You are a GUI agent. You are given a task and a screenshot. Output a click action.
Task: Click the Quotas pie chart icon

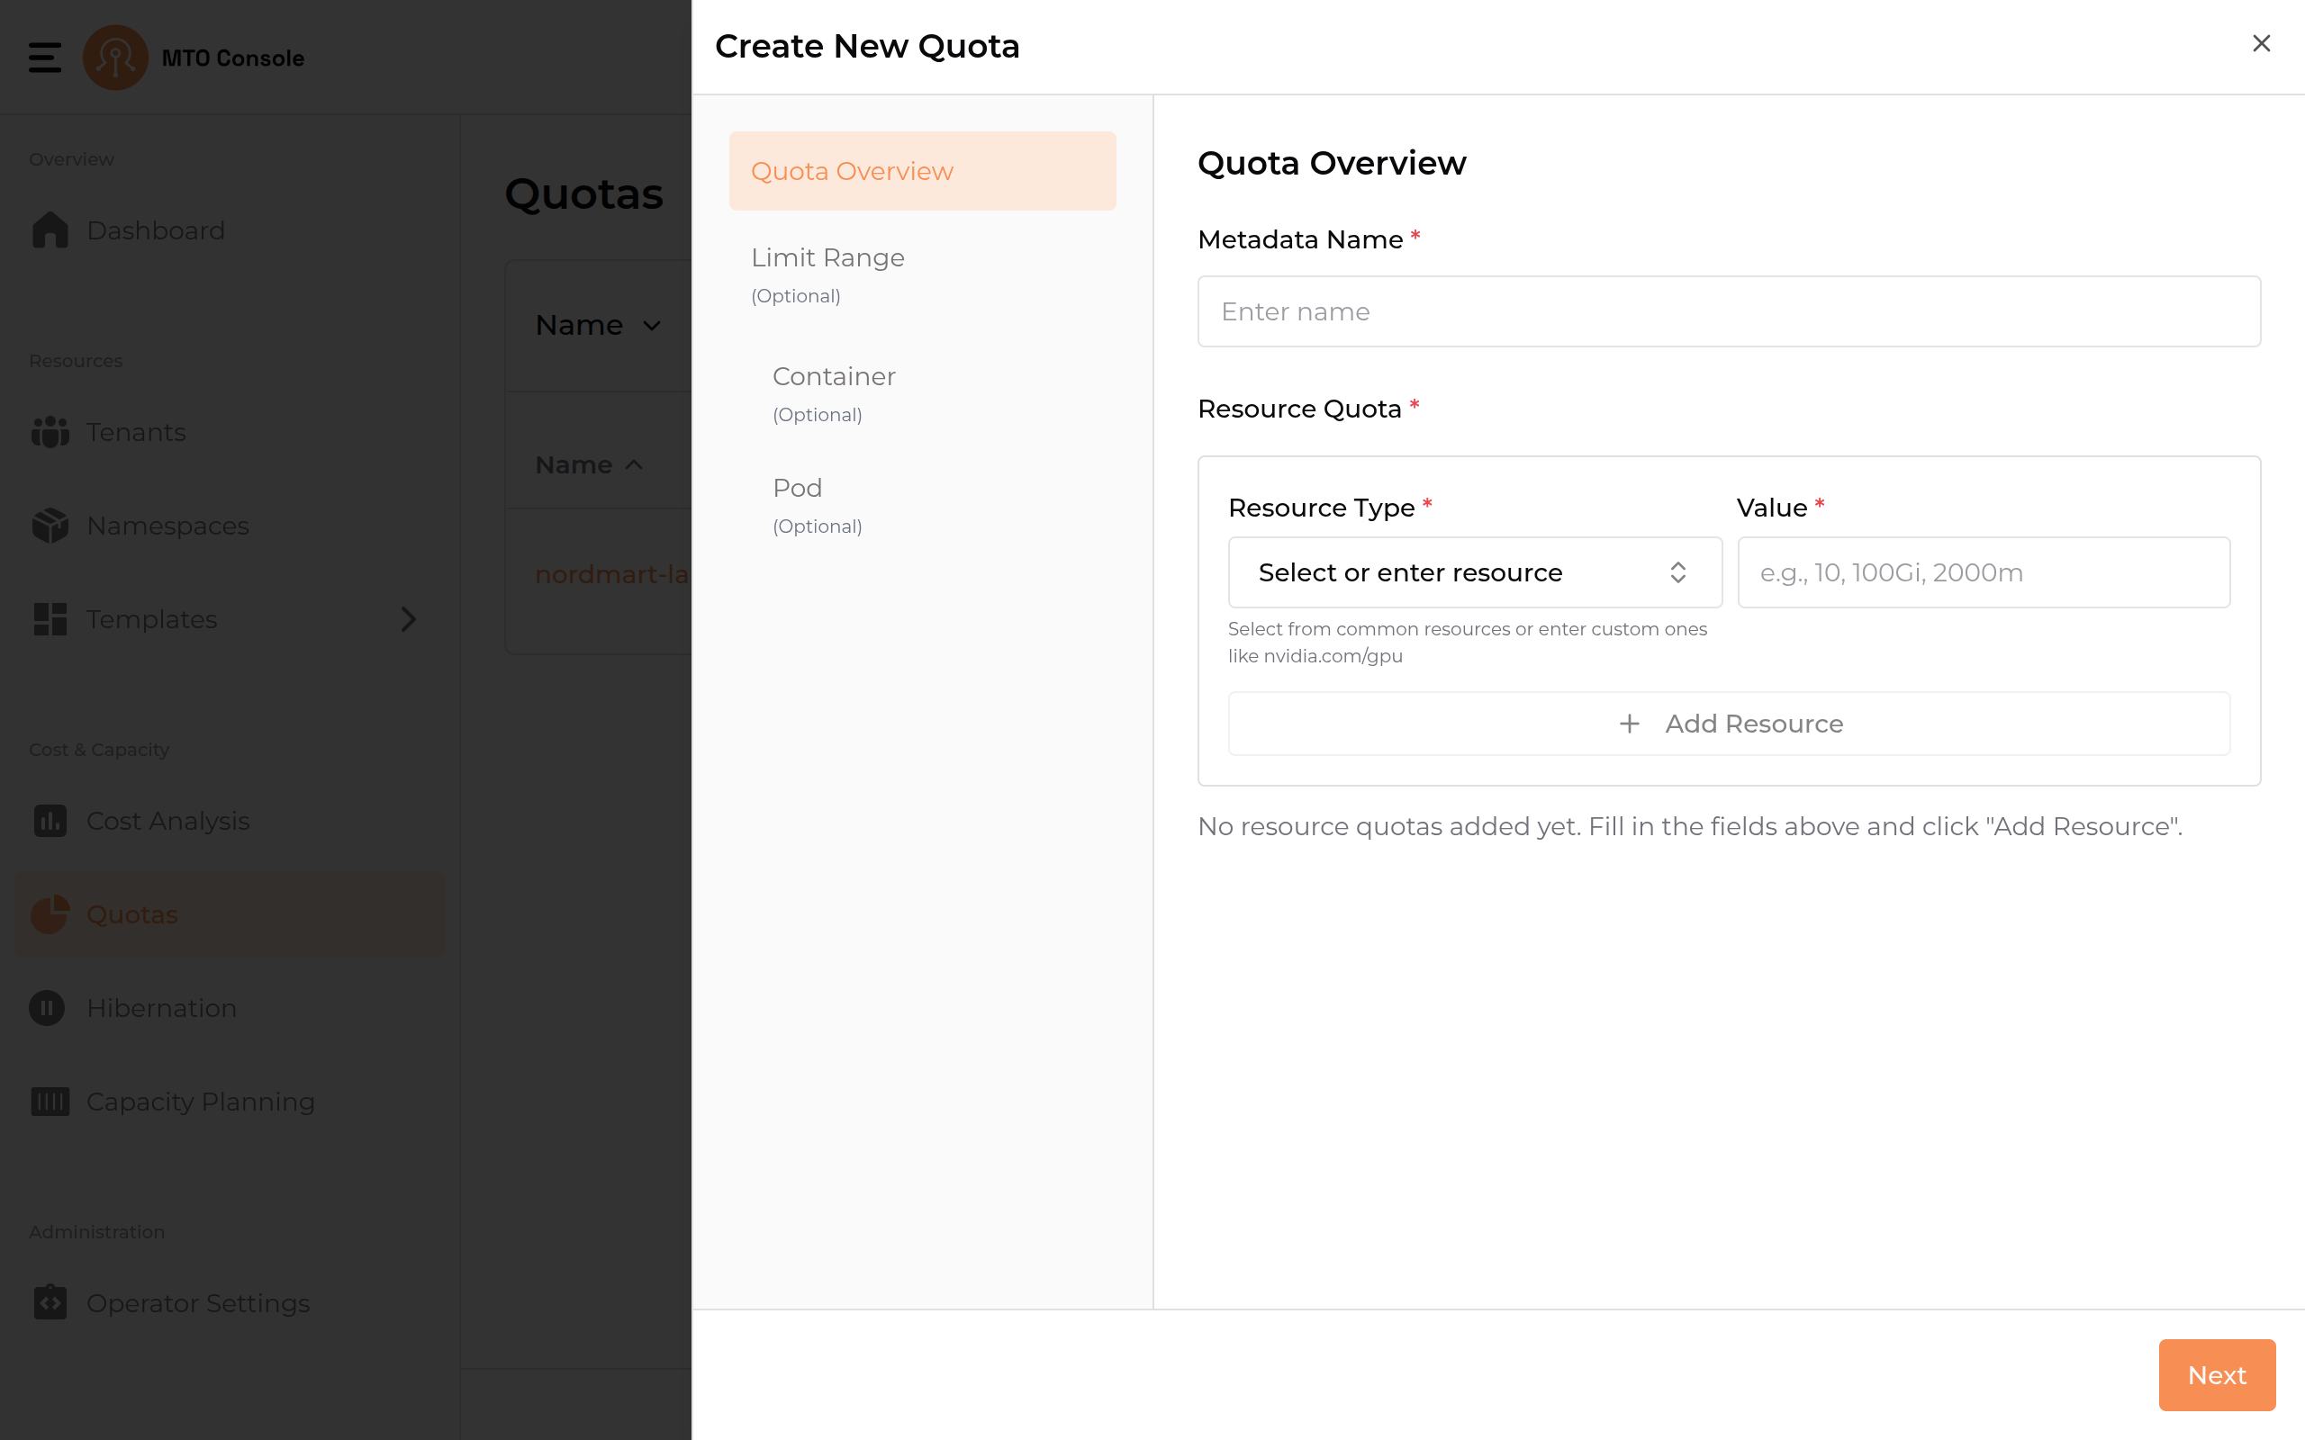(50, 914)
